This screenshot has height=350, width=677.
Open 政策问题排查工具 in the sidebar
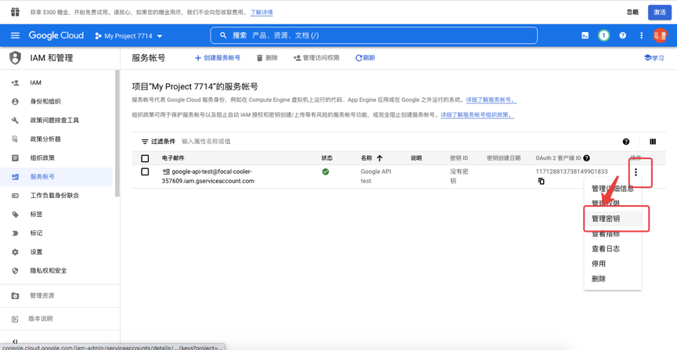pyautogui.click(x=56, y=120)
